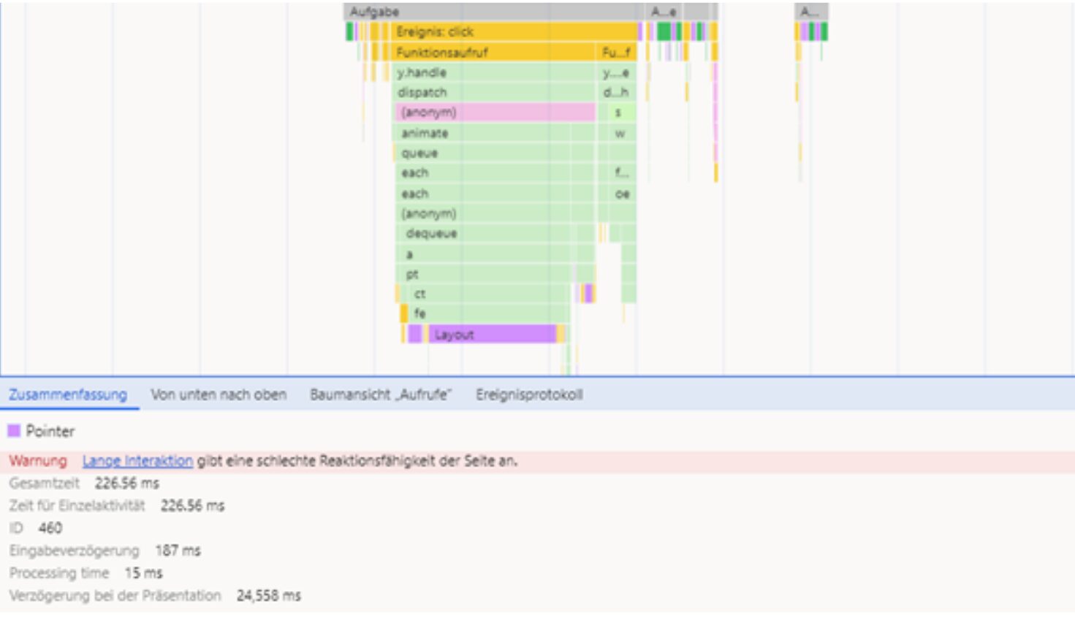
Task: Click the Gesamtzeit label
Action: 44,483
